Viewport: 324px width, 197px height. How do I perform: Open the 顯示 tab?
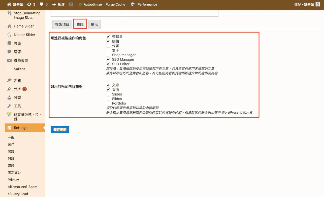click(x=94, y=24)
